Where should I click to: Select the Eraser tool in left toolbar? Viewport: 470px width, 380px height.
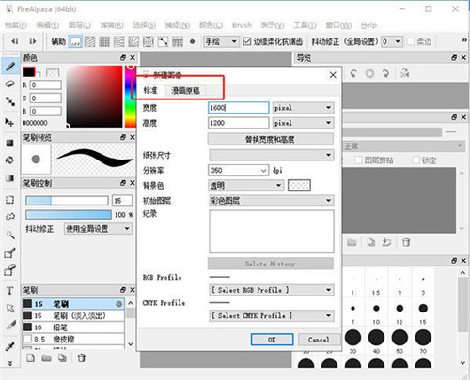click(x=10, y=84)
